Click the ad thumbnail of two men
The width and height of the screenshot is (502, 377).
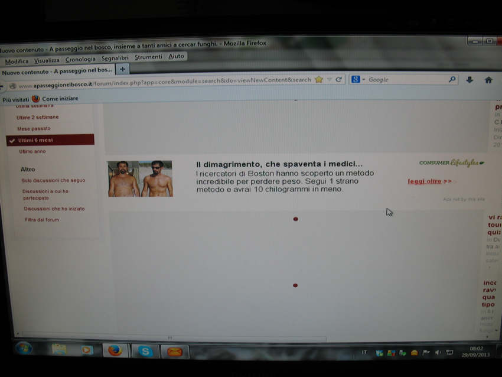click(x=141, y=178)
